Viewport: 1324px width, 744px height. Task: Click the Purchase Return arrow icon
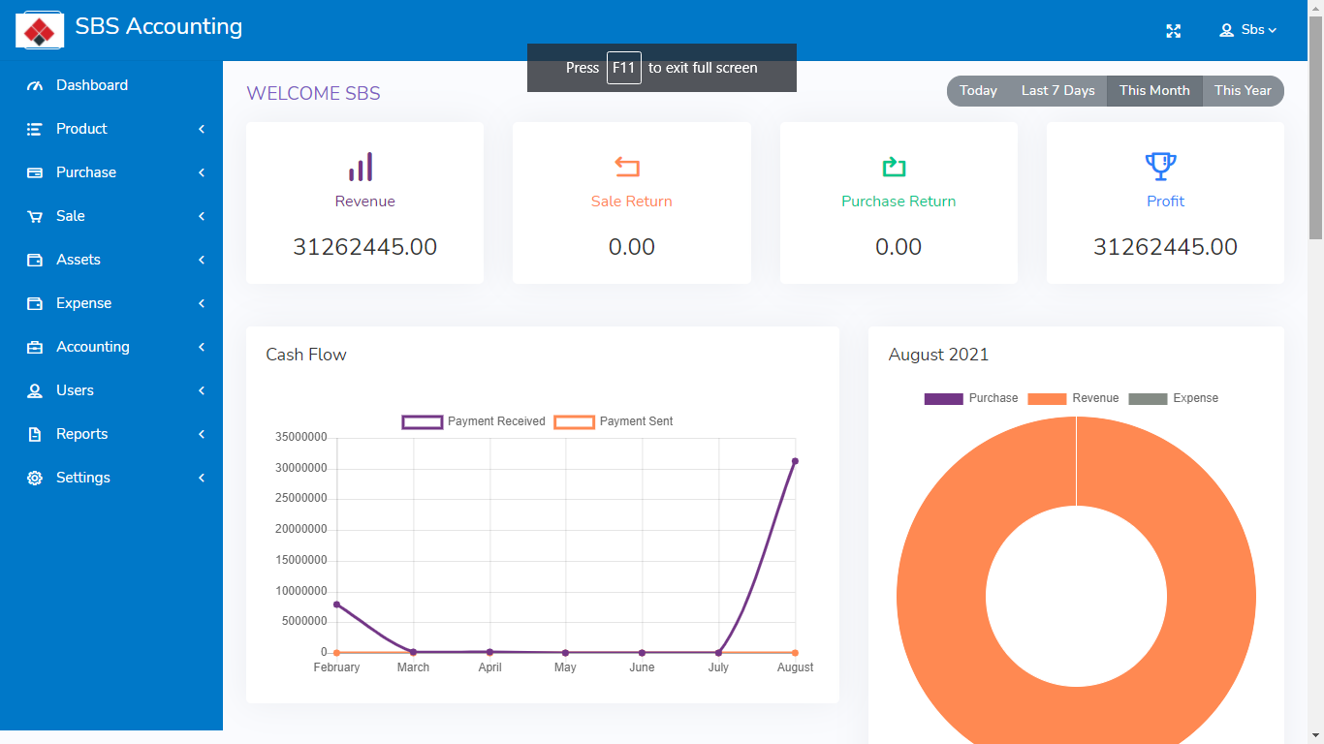pos(894,167)
